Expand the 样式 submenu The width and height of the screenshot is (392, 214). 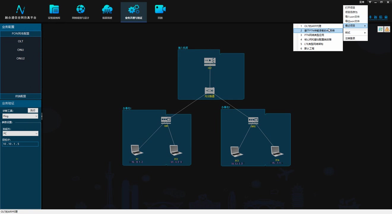355,33
